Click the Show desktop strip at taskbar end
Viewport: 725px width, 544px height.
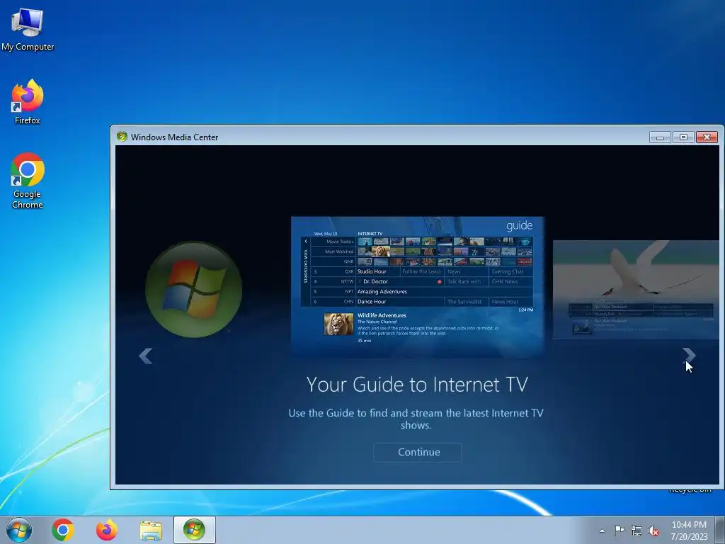(720, 530)
